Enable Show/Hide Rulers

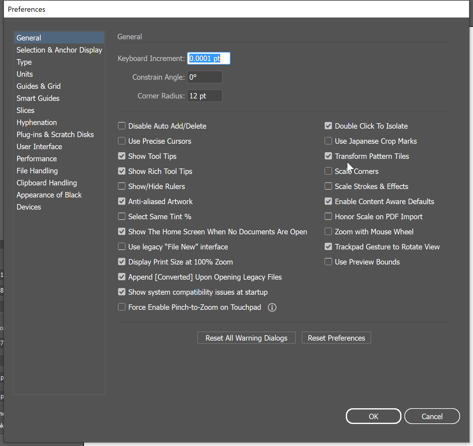121,186
